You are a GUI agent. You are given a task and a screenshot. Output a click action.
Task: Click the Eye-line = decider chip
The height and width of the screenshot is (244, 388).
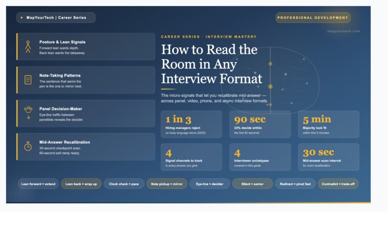(210, 184)
